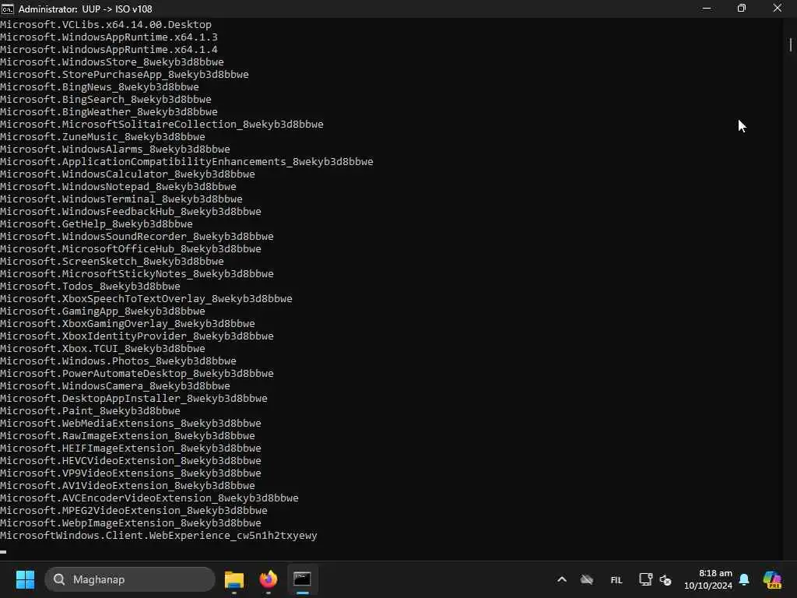Viewport: 797px width, 598px height.
Task: Launch Firefox from the taskbar
Action: [269, 579]
